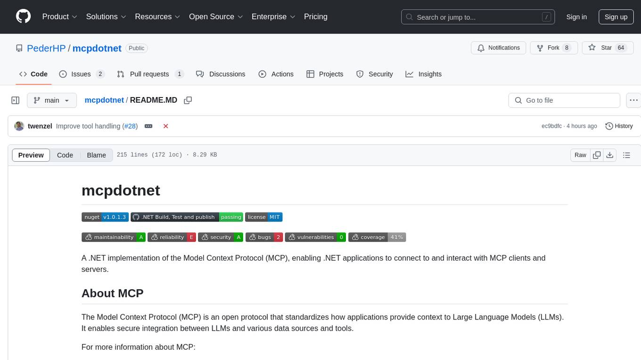This screenshot has height=360, width=641.
Task: Click the coverage 41% badge
Action: click(x=377, y=237)
